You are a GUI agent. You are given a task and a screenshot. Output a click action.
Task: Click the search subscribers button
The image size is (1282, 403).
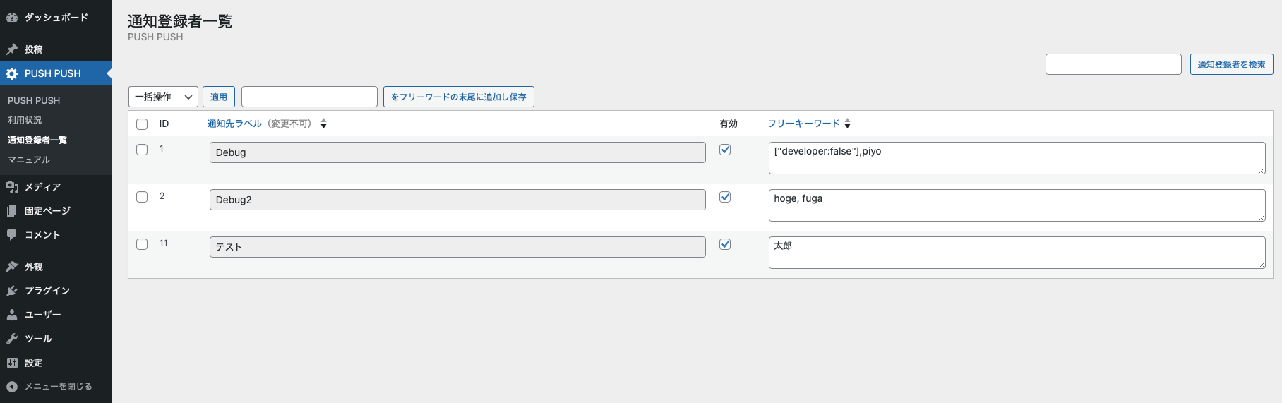click(1231, 64)
